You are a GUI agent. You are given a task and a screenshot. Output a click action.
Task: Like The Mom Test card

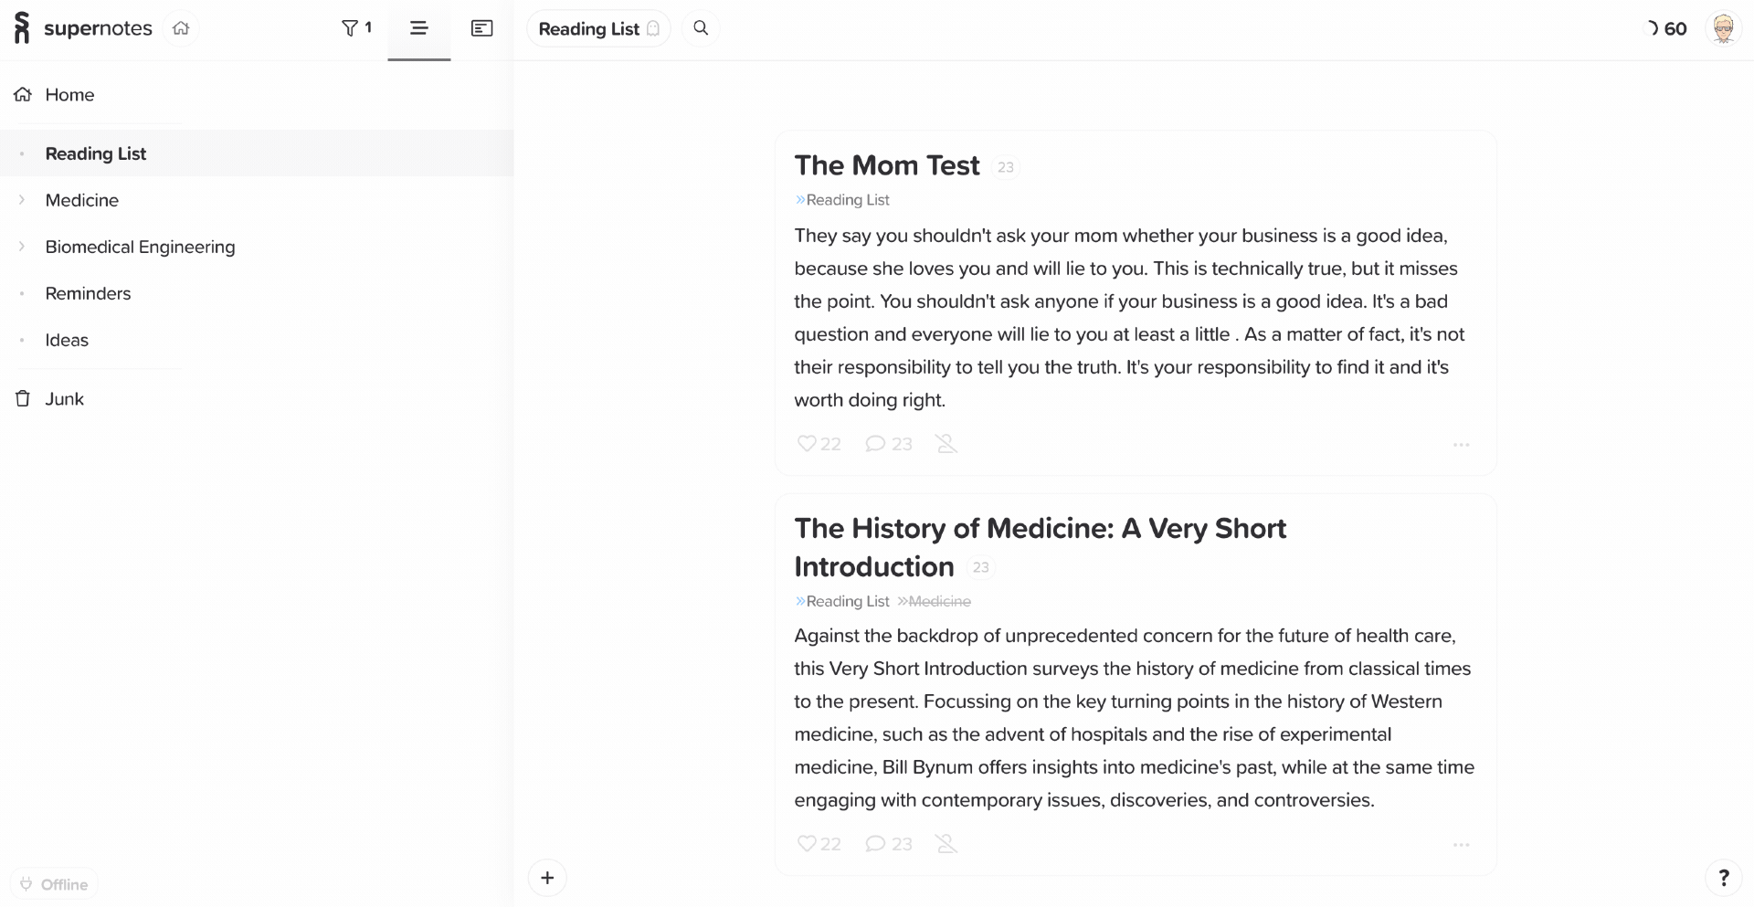click(818, 444)
